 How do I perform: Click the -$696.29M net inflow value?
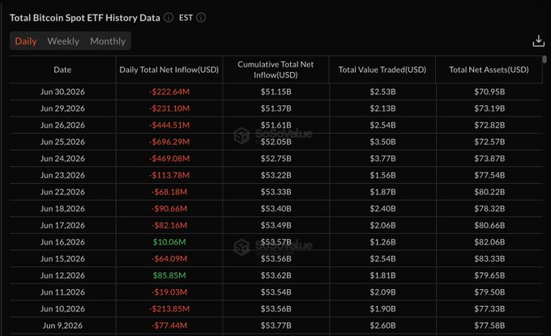pos(169,142)
